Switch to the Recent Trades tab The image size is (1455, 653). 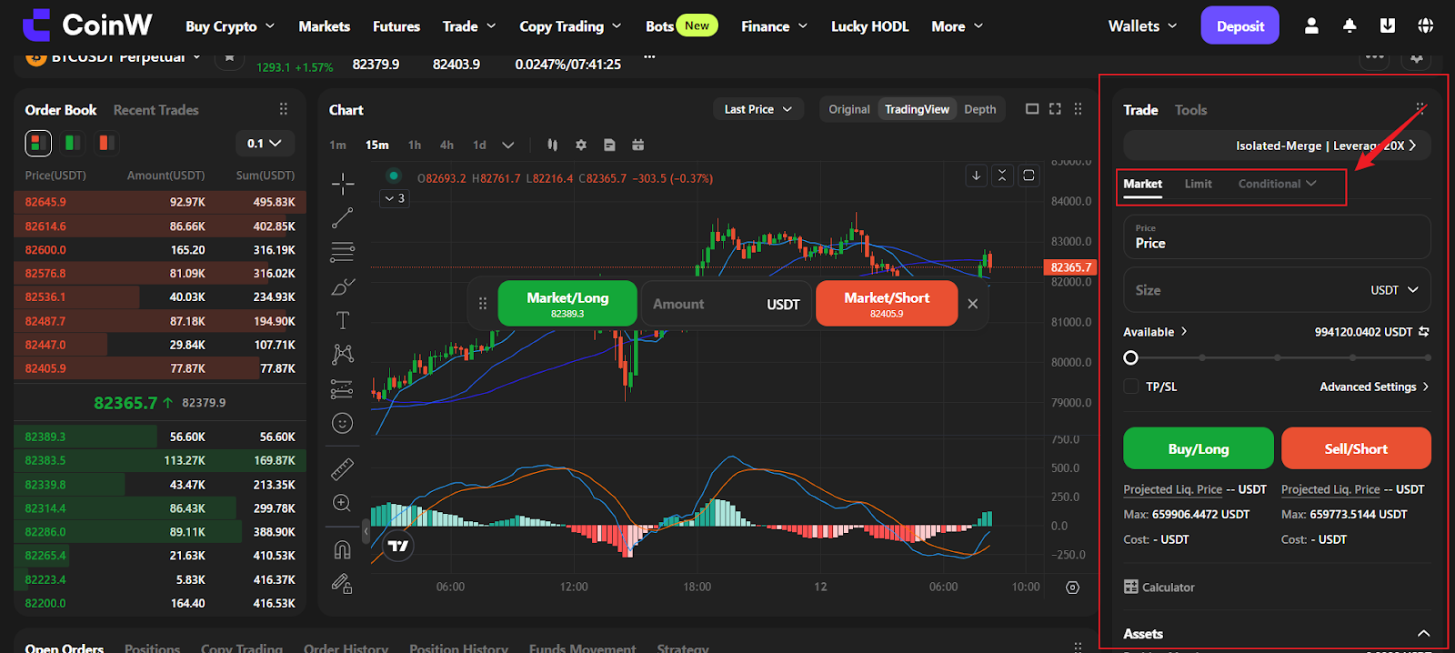point(156,110)
